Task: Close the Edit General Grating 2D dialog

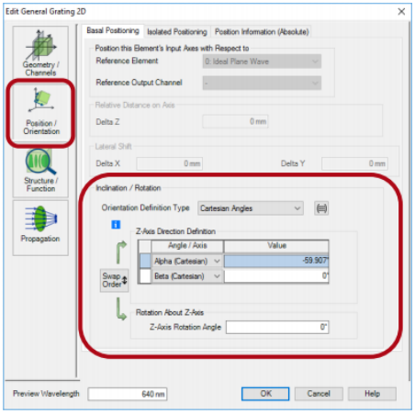Action: [x=401, y=12]
